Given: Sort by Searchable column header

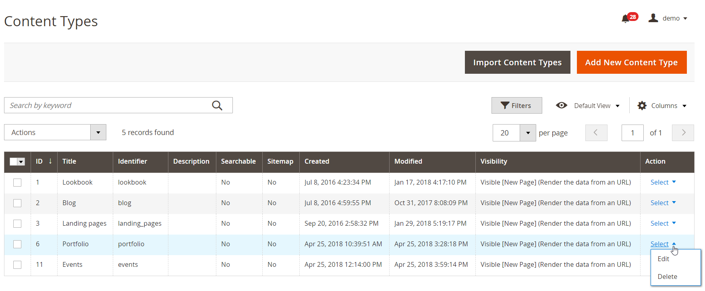Looking at the screenshot, I should (238, 161).
